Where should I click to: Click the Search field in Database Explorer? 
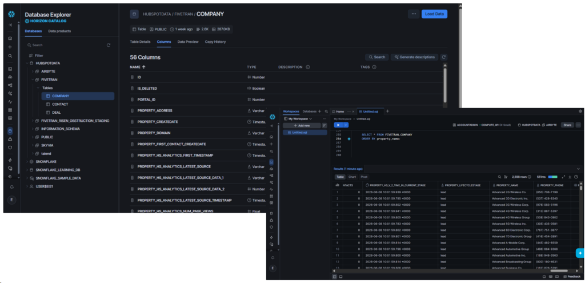tap(66, 45)
